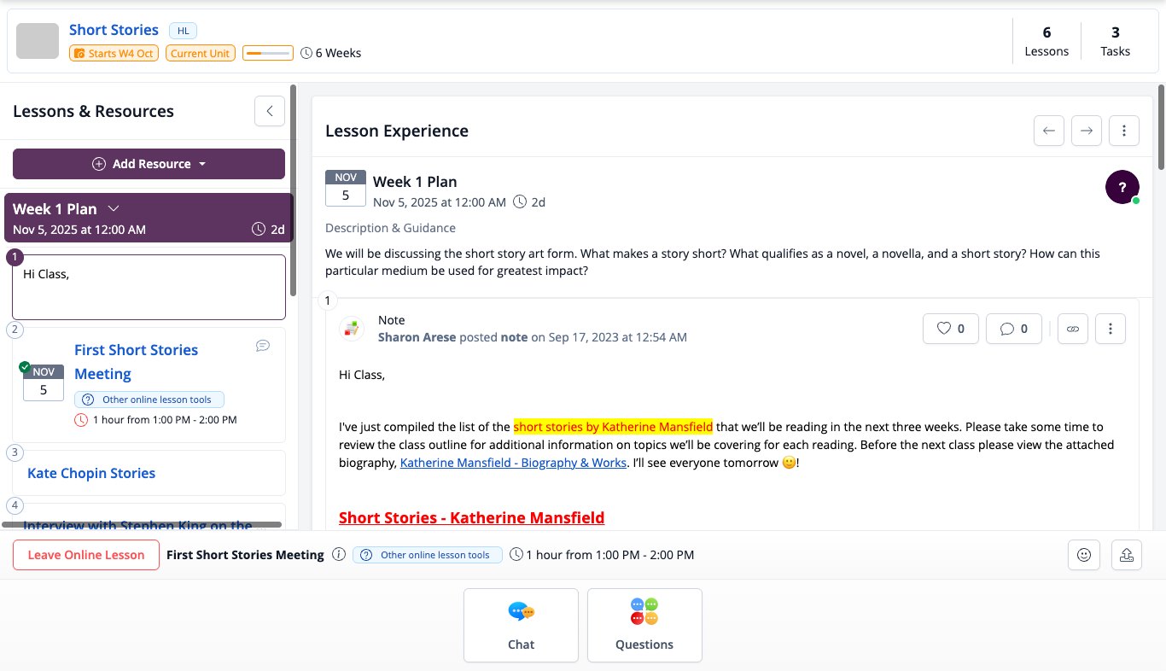The image size is (1166, 671).
Task: Collapse the Lessons & Resources panel
Action: point(270,111)
